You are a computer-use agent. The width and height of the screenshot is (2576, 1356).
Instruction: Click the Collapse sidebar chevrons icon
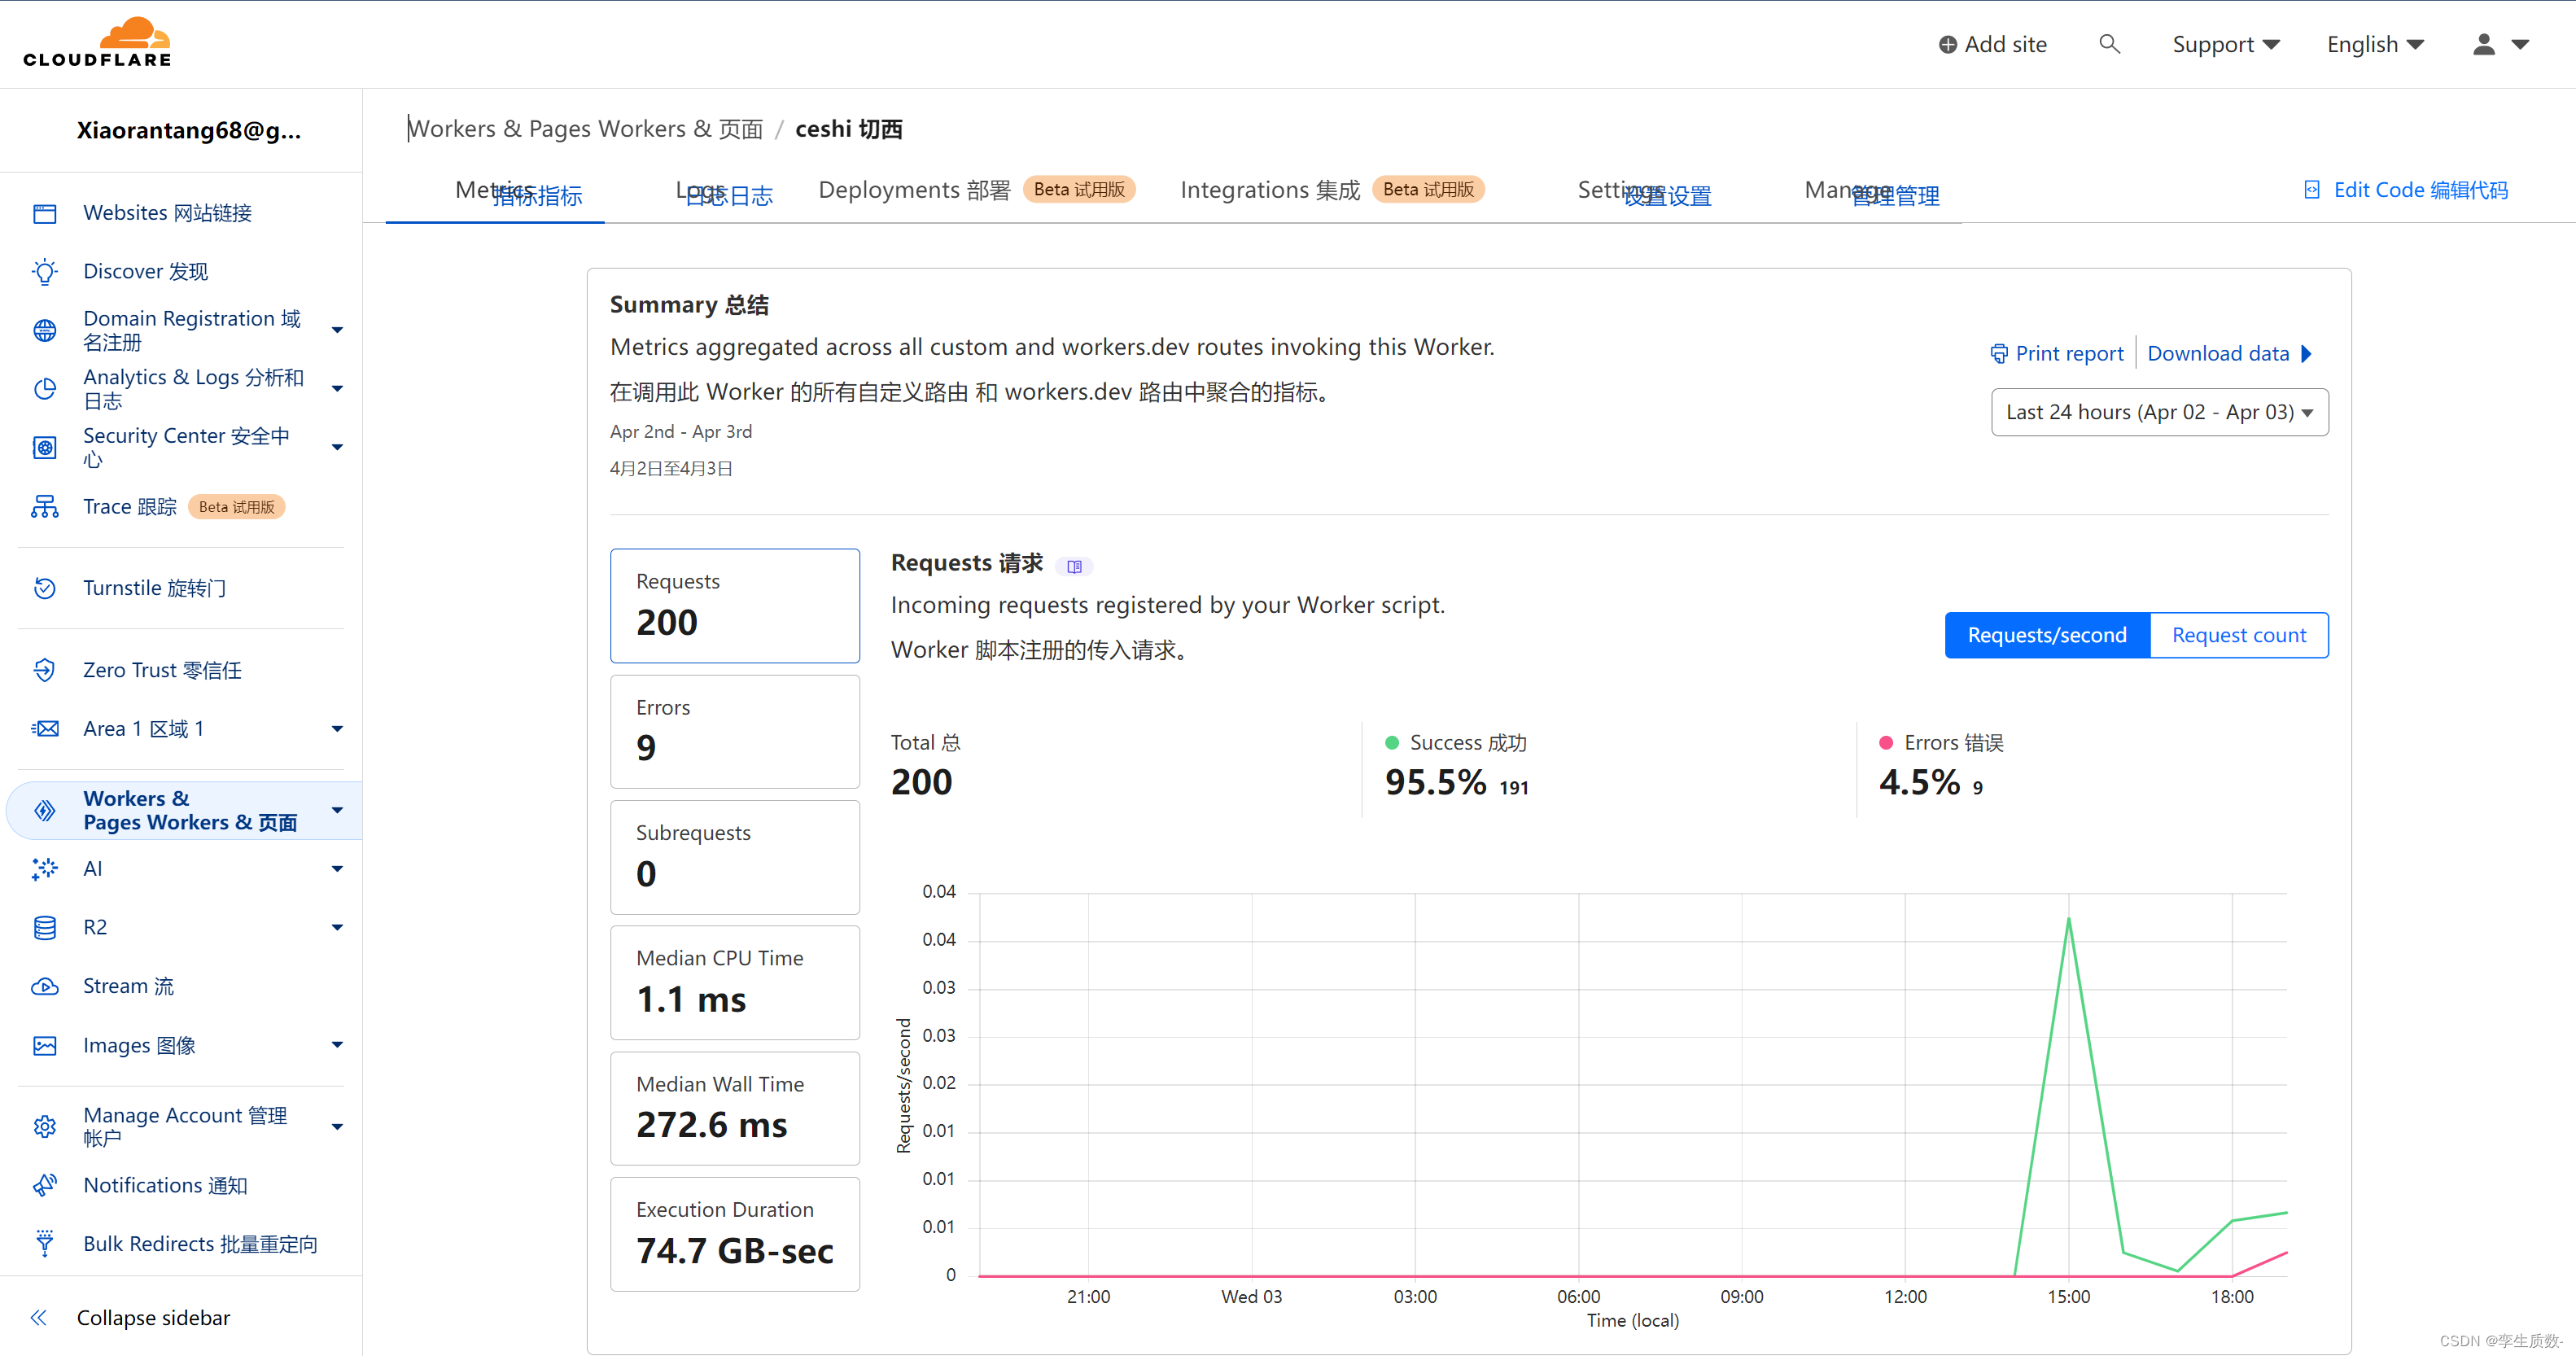[x=38, y=1318]
